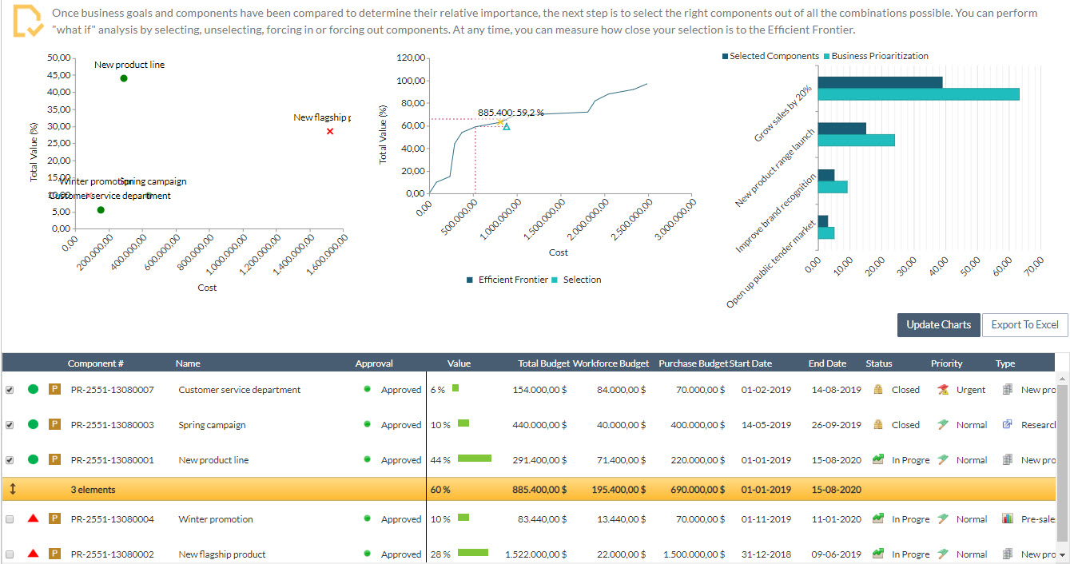This screenshot has width=1070, height=564.
Task: Check the Winter promotion component checkbox
Action: pos(10,519)
